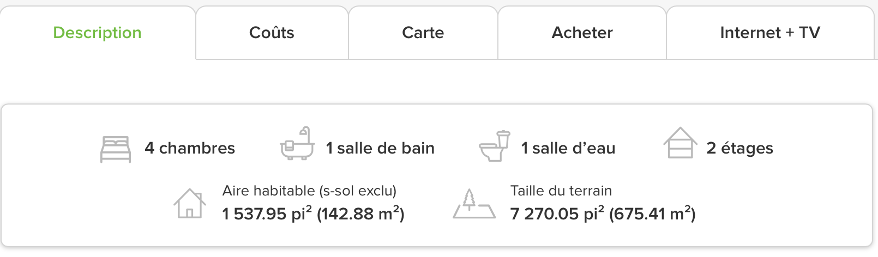Click the 1 salle de bain text
The height and width of the screenshot is (257, 878).
click(x=380, y=148)
